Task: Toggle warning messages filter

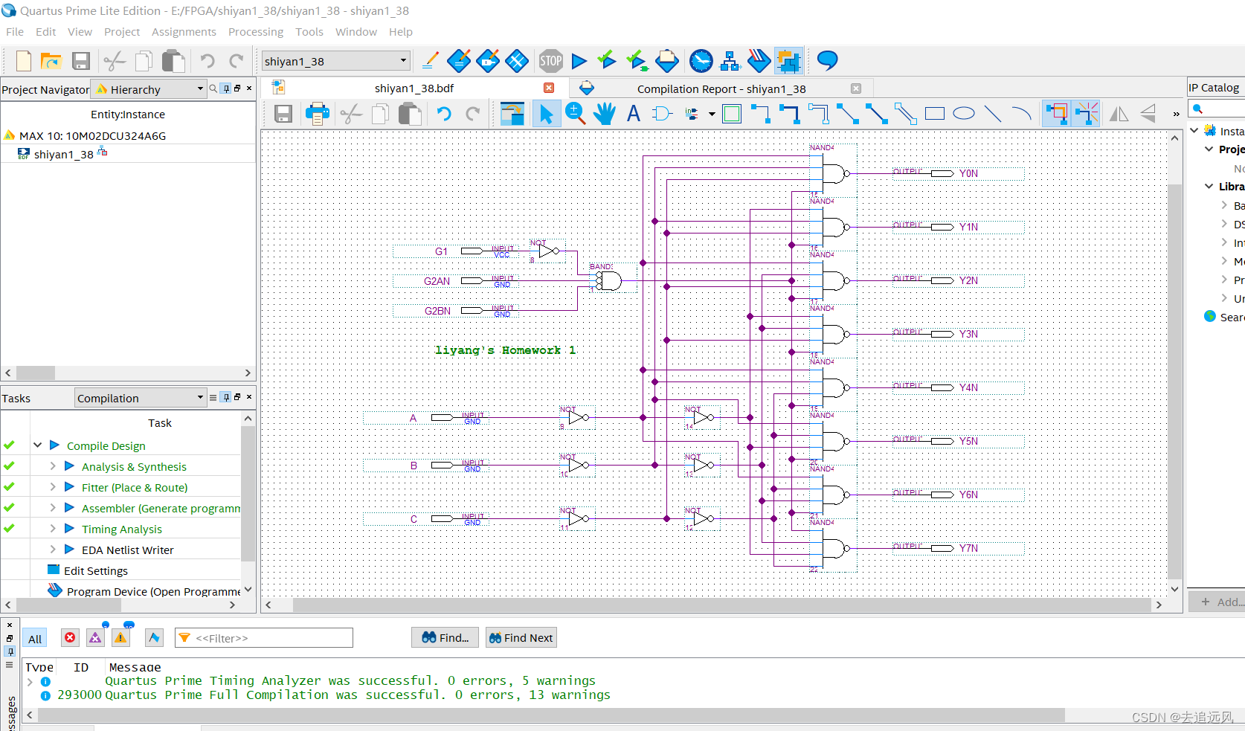Action: (120, 638)
